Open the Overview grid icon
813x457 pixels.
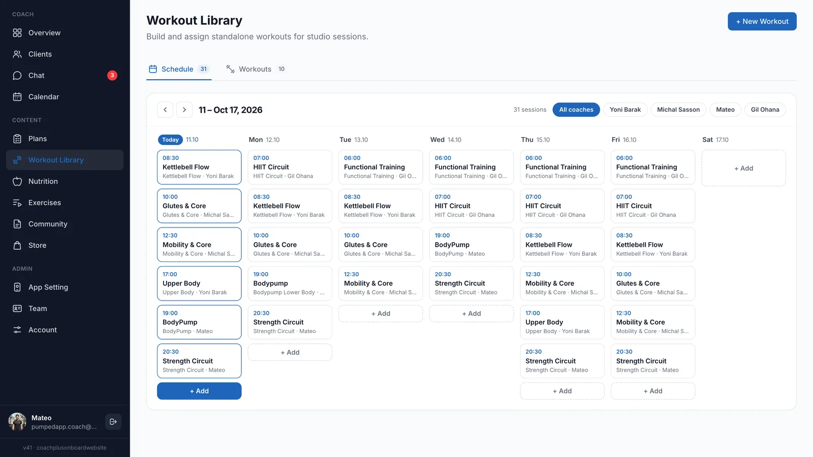coord(17,32)
